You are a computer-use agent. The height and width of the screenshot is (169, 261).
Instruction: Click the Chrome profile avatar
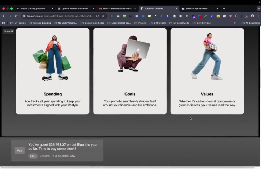coord(252,16)
